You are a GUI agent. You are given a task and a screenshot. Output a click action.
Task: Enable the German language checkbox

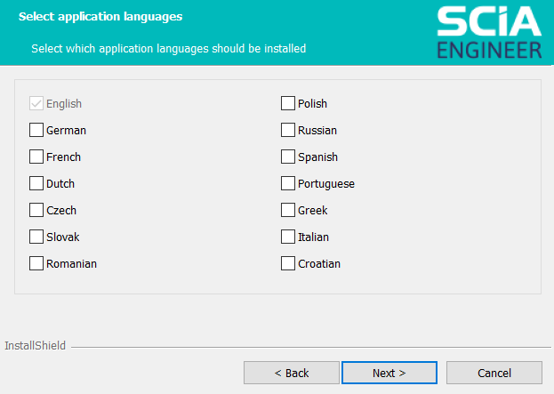(36, 130)
